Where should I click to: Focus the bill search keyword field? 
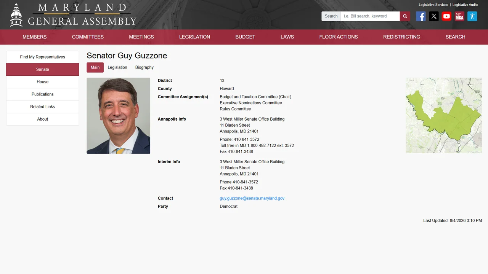click(x=370, y=16)
